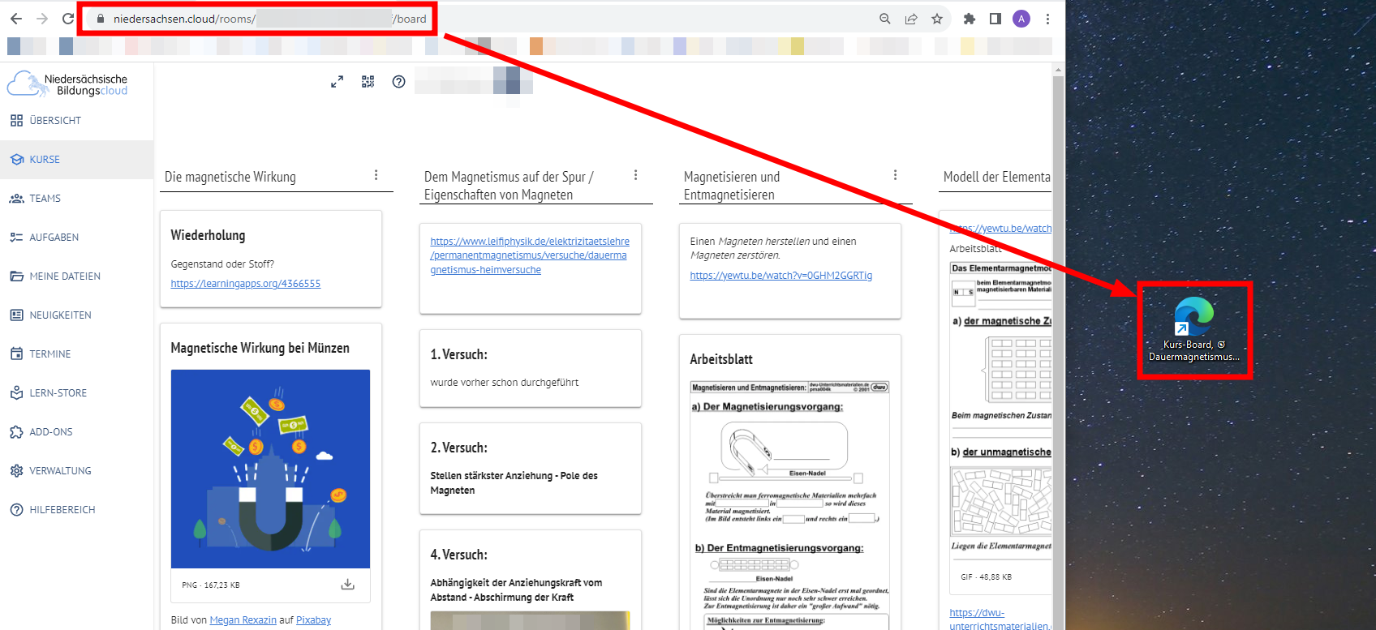Click the help question mark icon above board
The image size is (1376, 630).
pos(398,82)
